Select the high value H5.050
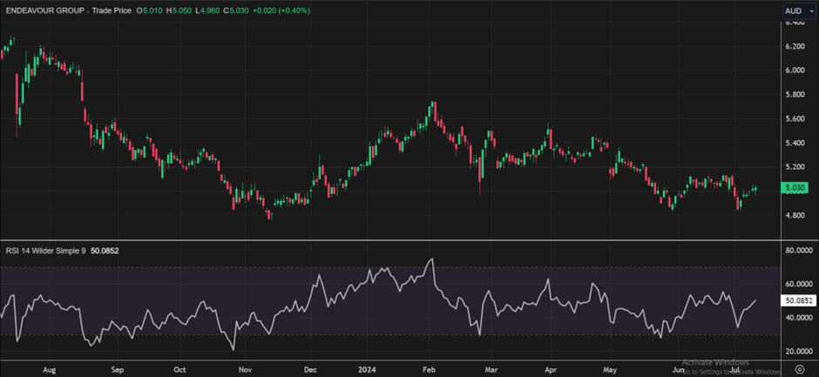Viewport: 819px width, 377px height. [x=179, y=10]
